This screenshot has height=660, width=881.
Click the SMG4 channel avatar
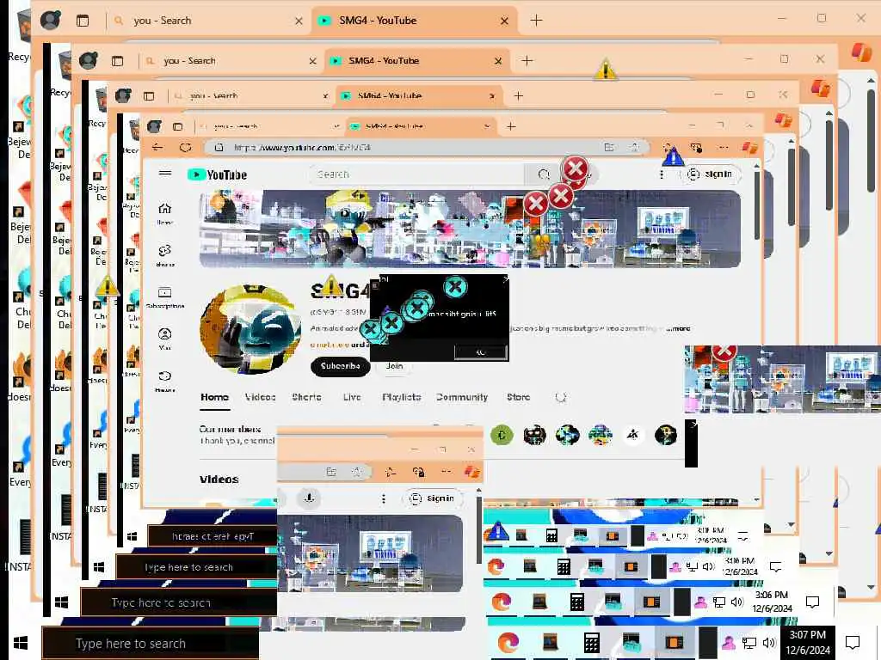[250, 329]
